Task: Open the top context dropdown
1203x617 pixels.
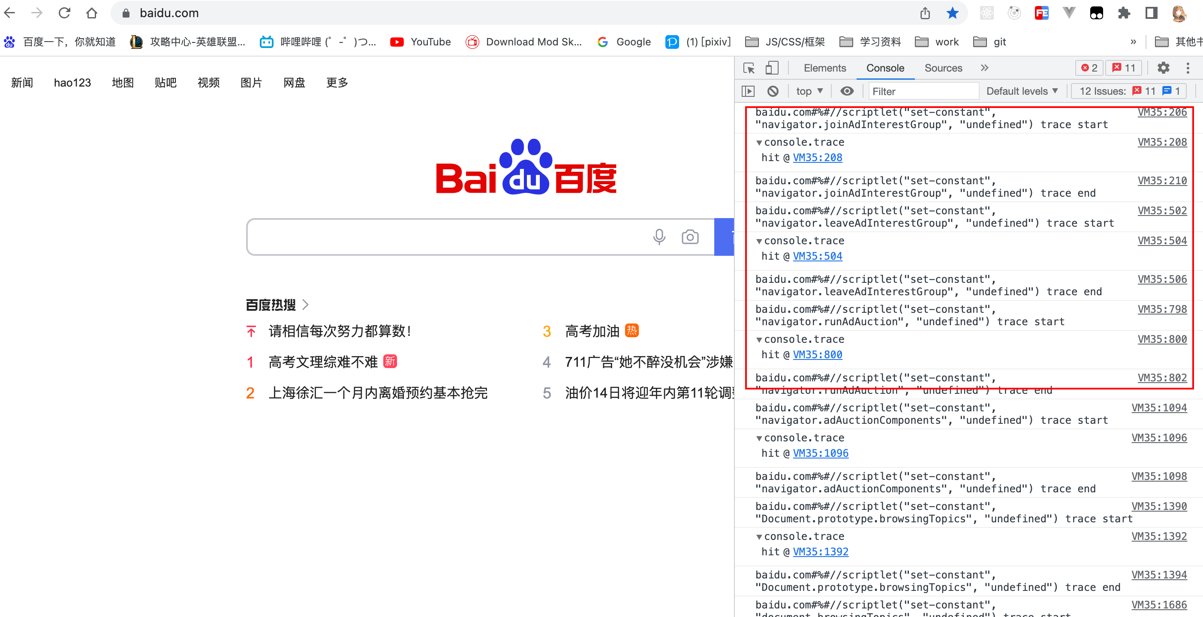Action: 809,91
